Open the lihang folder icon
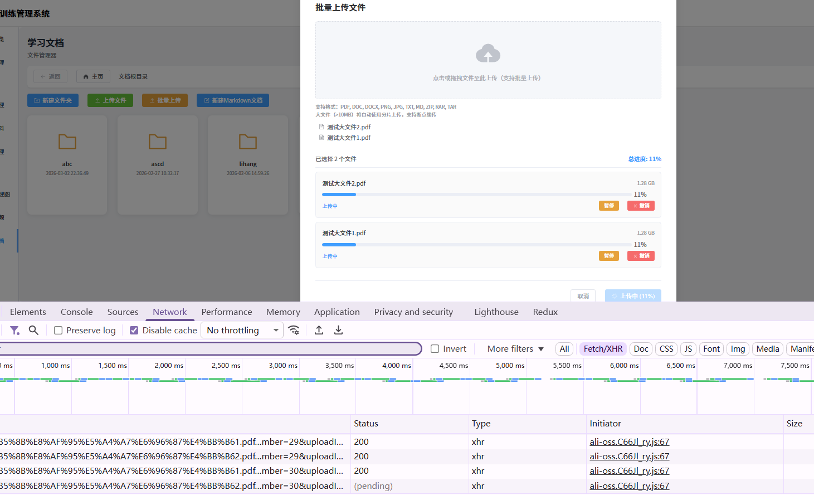The height and width of the screenshot is (495, 814). [248, 142]
